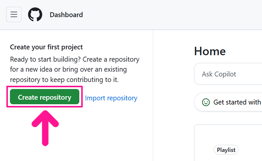Click the vertical divider beside the sidebar
Screen dimensions: 262x161
(153, 94)
